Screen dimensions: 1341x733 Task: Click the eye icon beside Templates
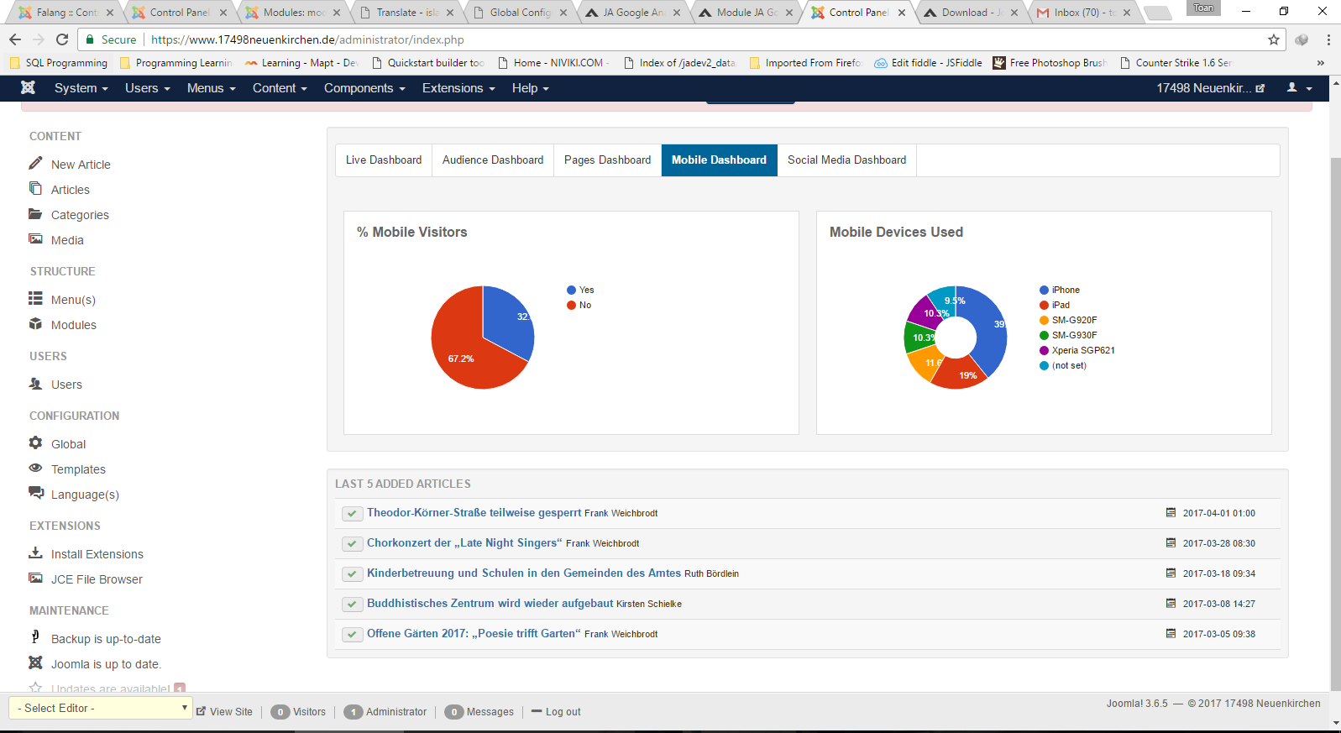click(x=35, y=468)
